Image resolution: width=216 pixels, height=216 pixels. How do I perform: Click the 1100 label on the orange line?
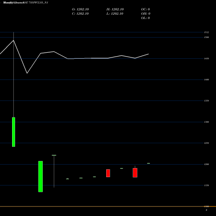(x=206, y=206)
